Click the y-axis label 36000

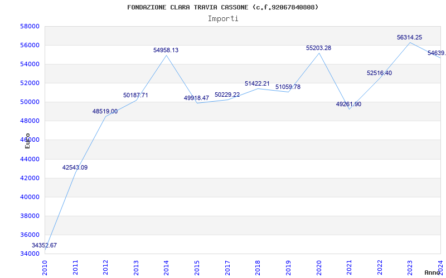[x=30, y=235]
